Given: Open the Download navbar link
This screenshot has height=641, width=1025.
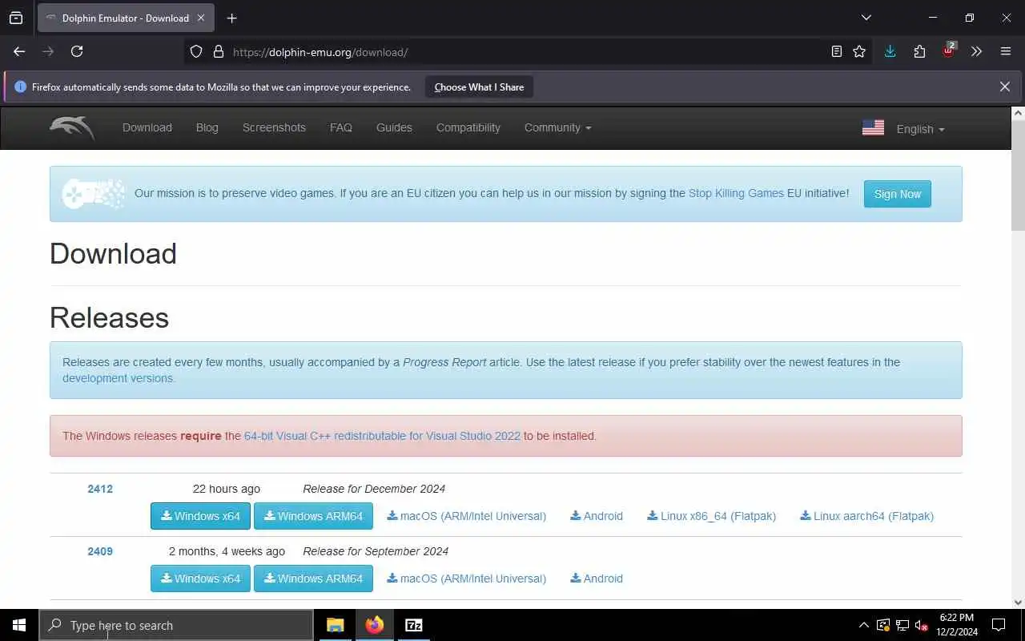Looking at the screenshot, I should pos(147,127).
